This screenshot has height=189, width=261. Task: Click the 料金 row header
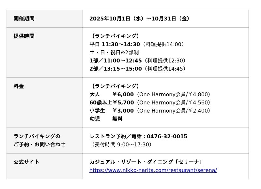(19, 86)
